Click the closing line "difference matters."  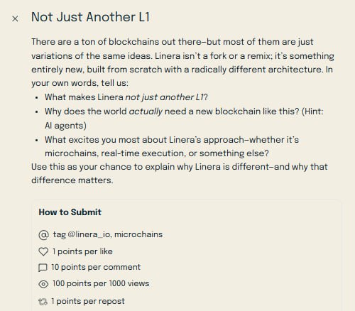click(72, 180)
